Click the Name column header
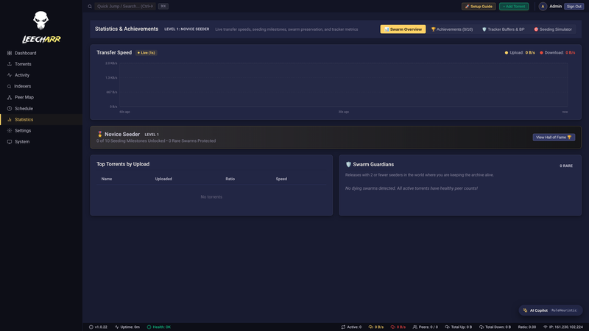Viewport: 589px width, 331px height. pyautogui.click(x=107, y=179)
